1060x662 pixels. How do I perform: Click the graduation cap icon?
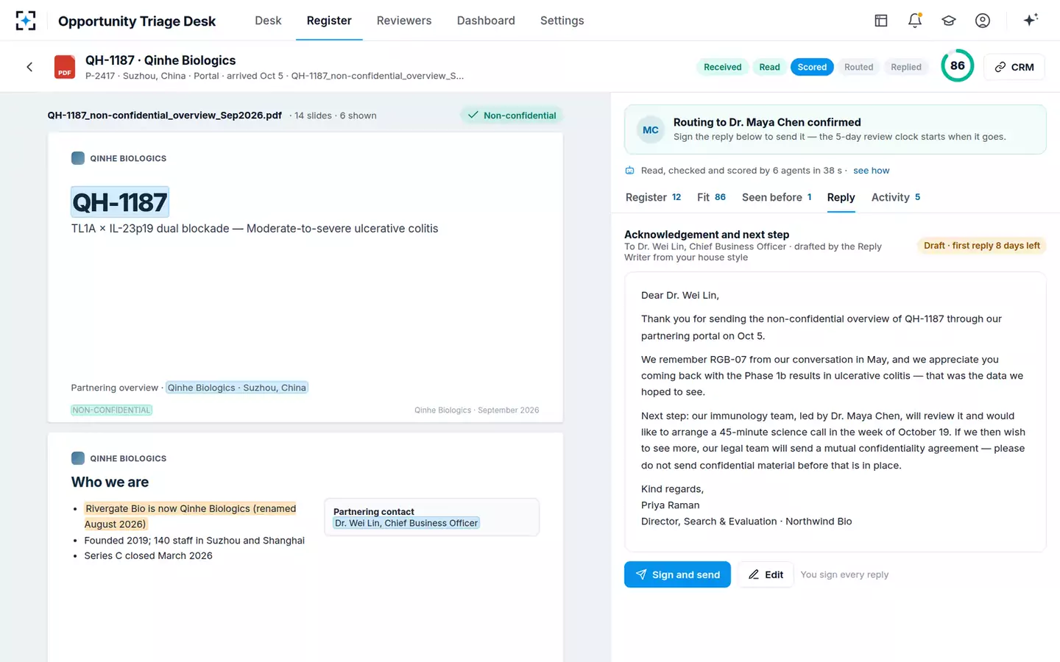coord(949,21)
